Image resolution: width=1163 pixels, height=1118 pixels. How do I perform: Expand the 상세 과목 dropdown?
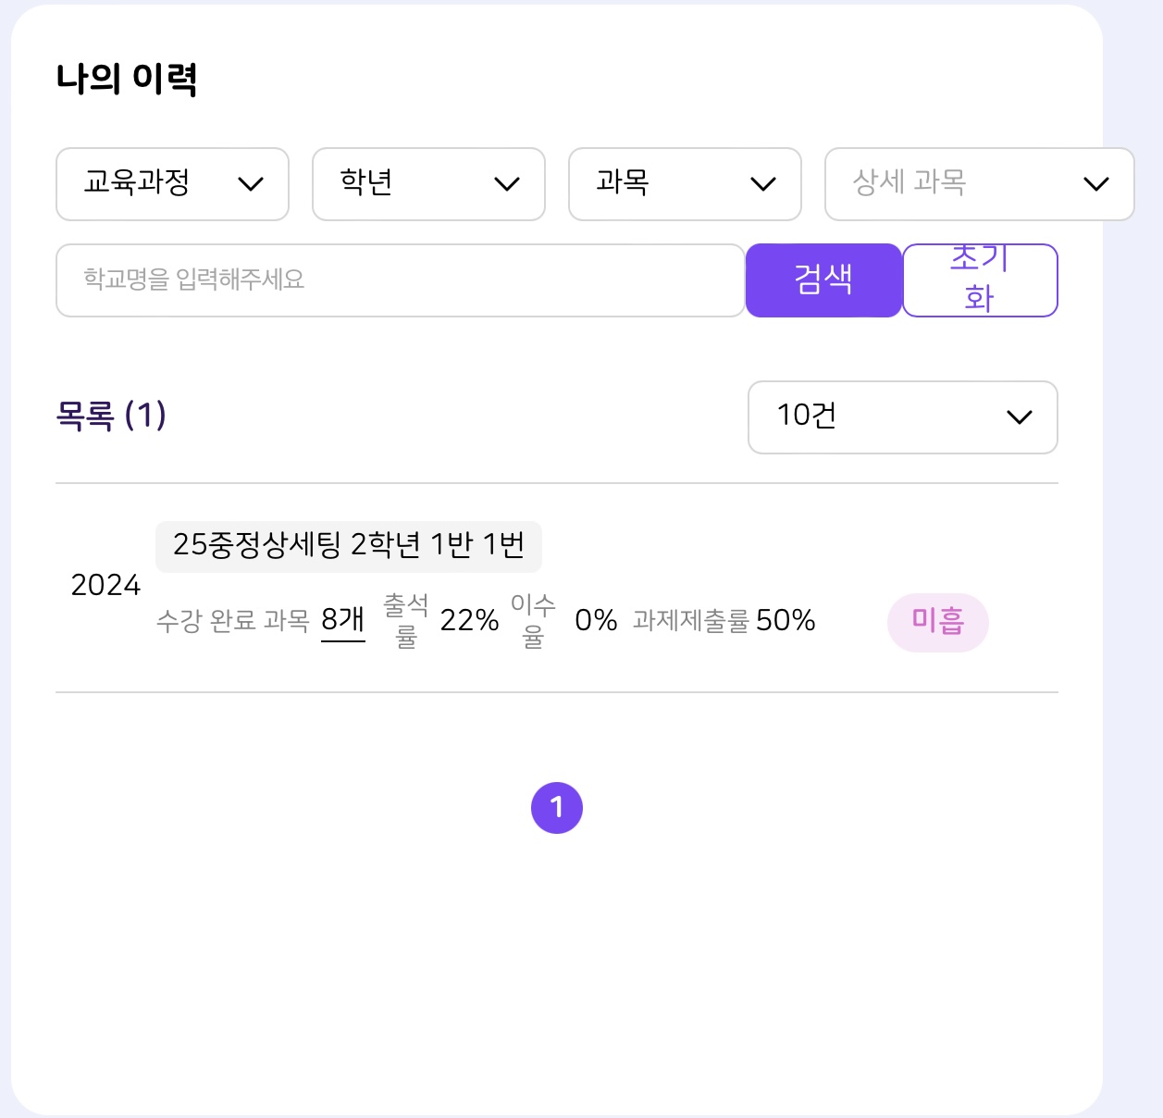(x=979, y=184)
